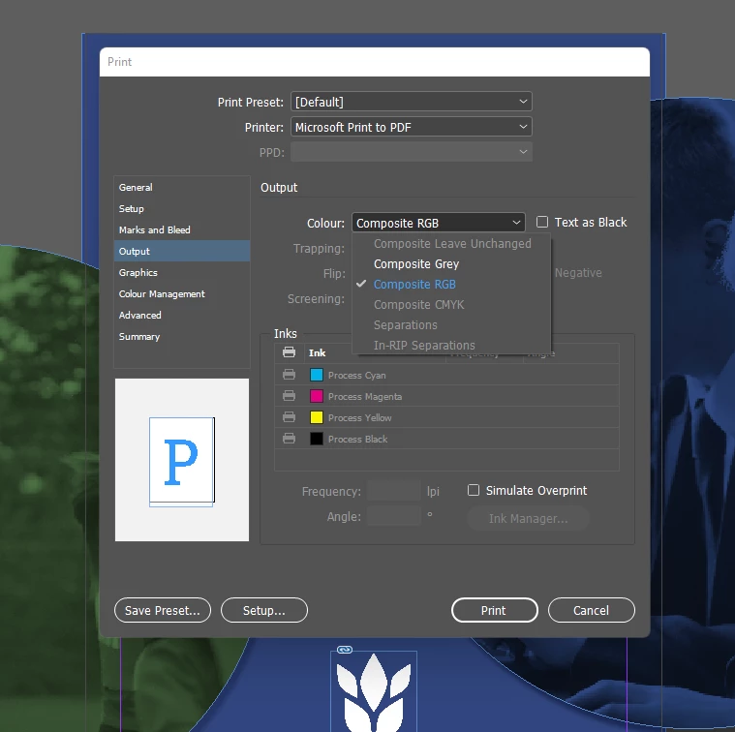This screenshot has width=735, height=732.
Task: Click the Process Yellow ink name
Action: pos(359,418)
